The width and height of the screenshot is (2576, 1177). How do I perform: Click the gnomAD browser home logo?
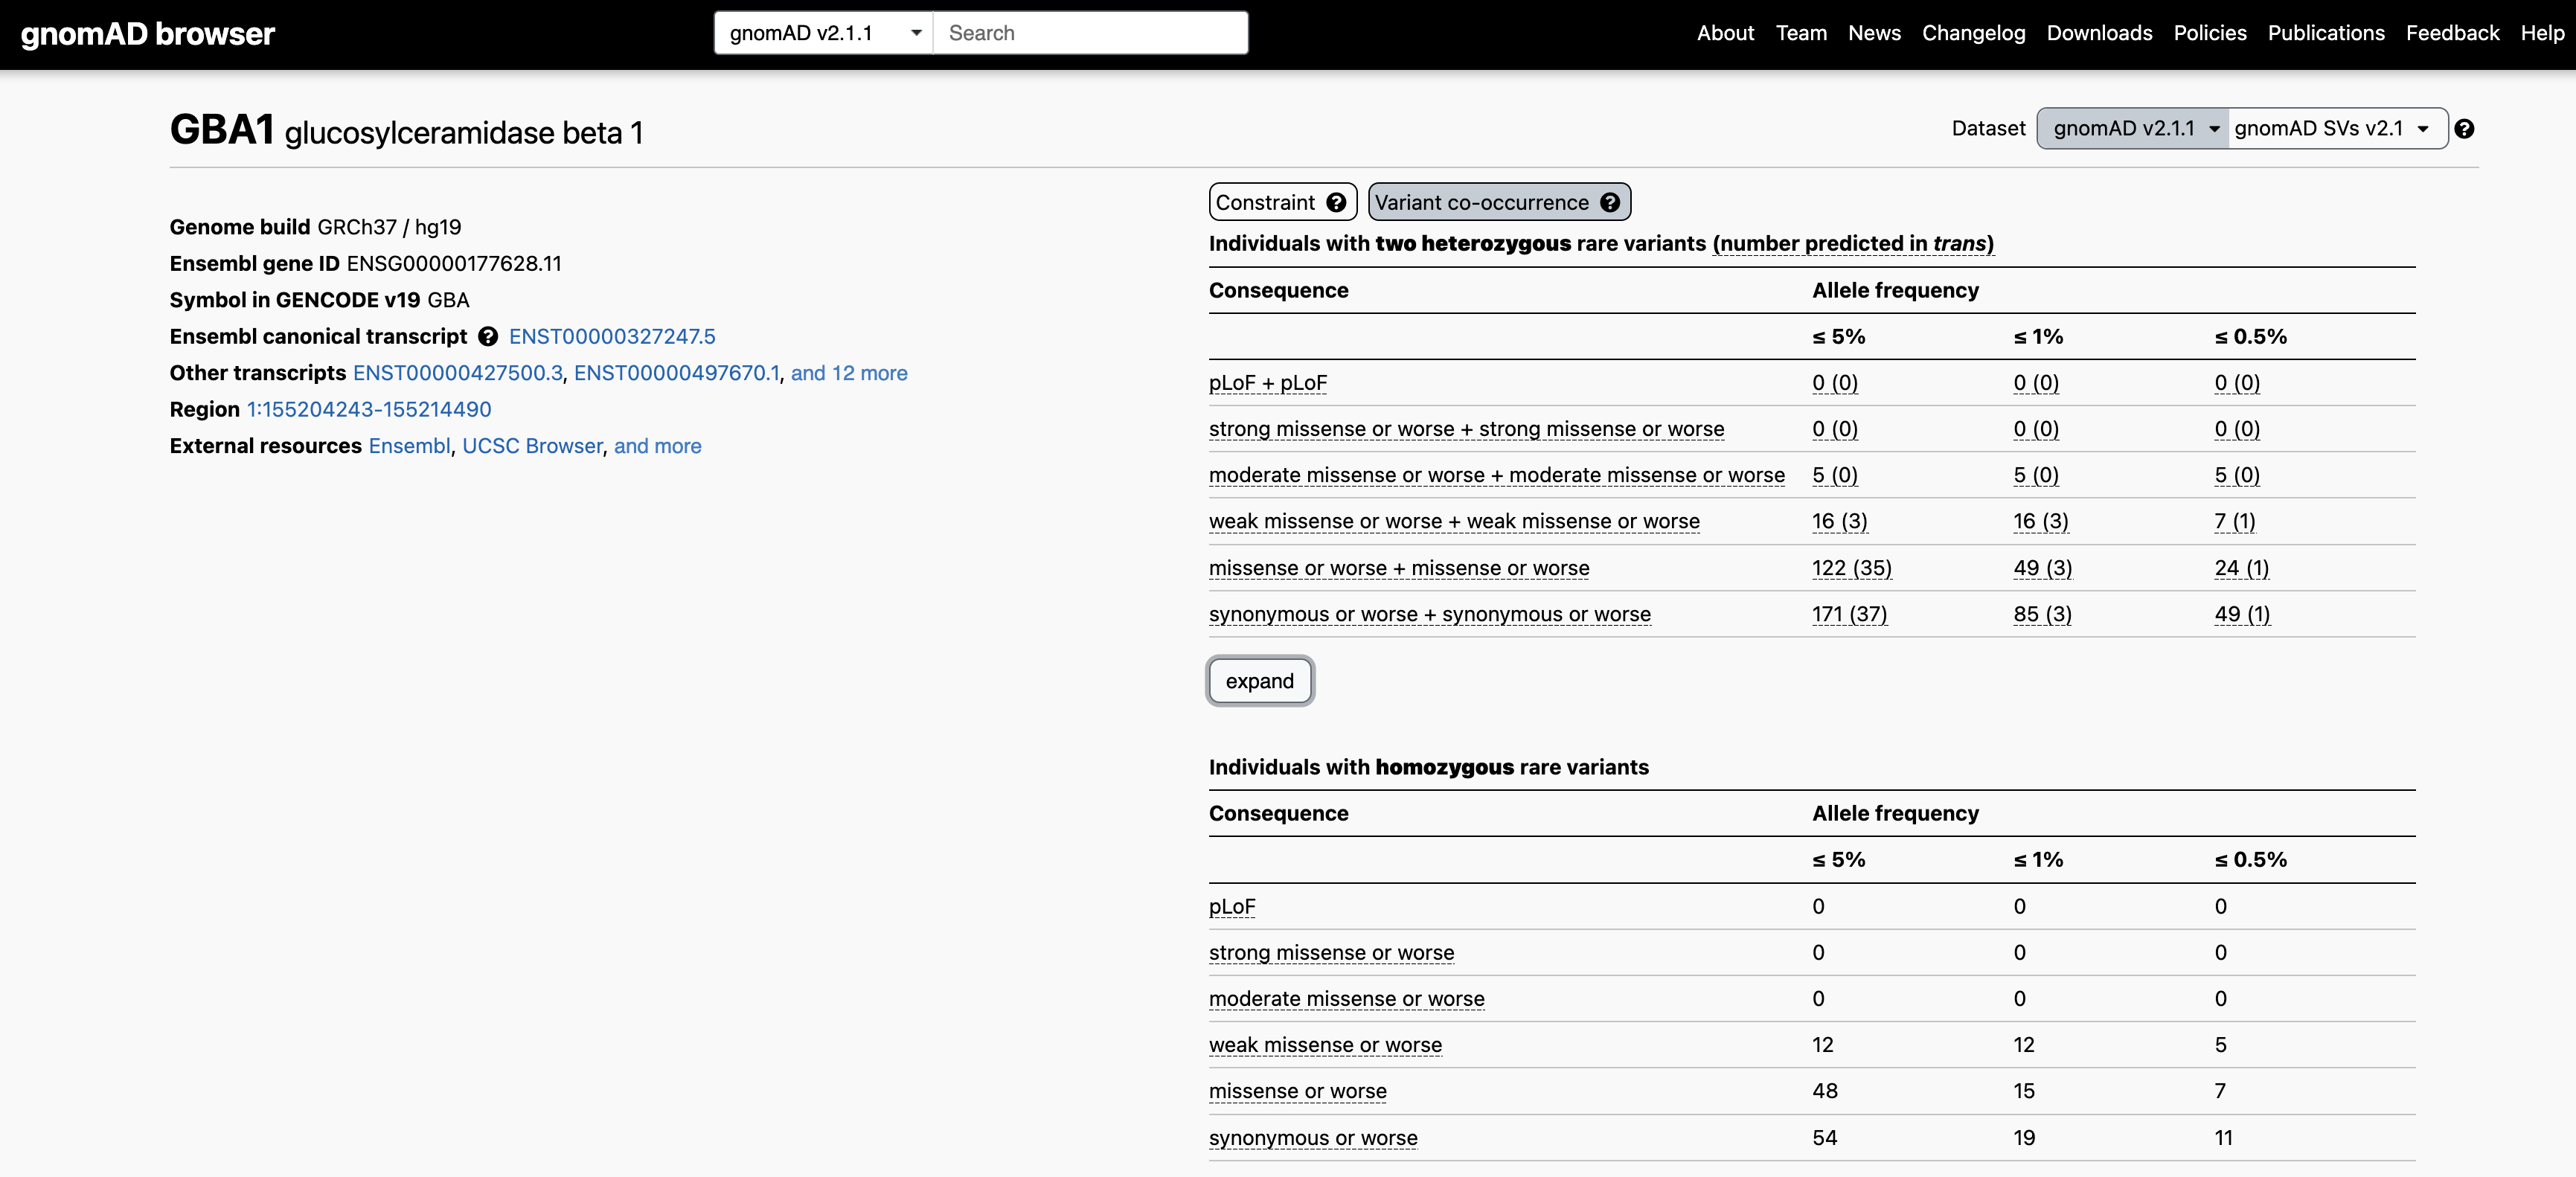(148, 34)
